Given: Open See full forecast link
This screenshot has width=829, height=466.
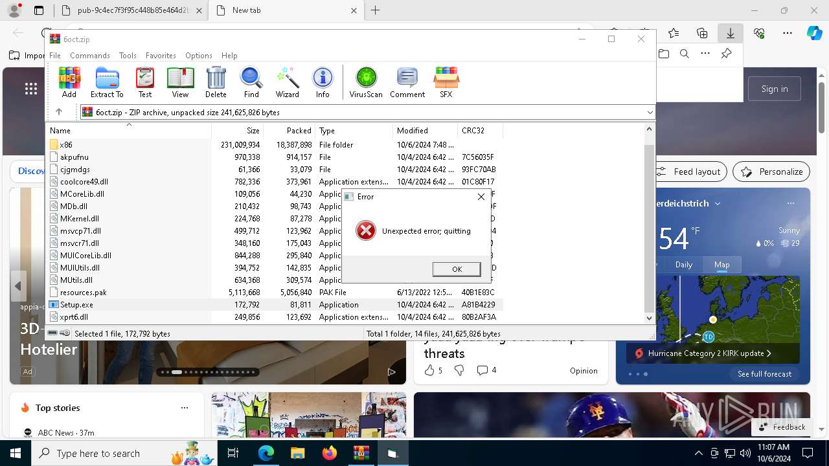Looking at the screenshot, I should 764,374.
